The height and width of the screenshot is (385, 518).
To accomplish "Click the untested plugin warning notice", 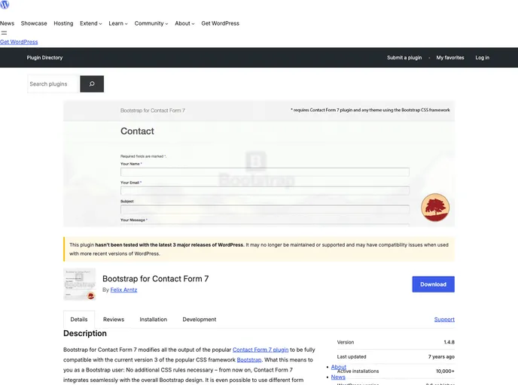I will pos(259,249).
